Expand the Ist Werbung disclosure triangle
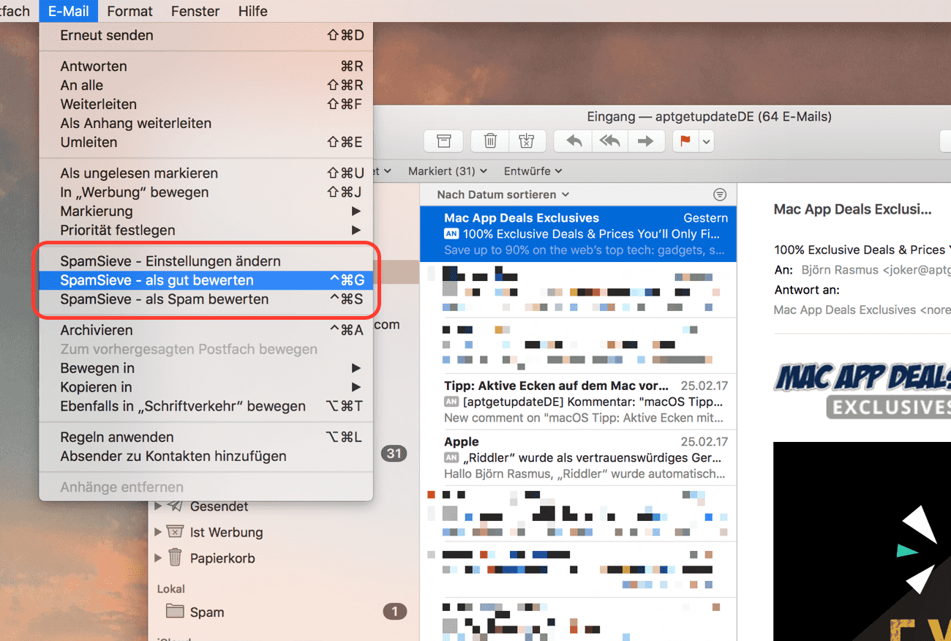Image resolution: width=951 pixels, height=641 pixels. [158, 532]
